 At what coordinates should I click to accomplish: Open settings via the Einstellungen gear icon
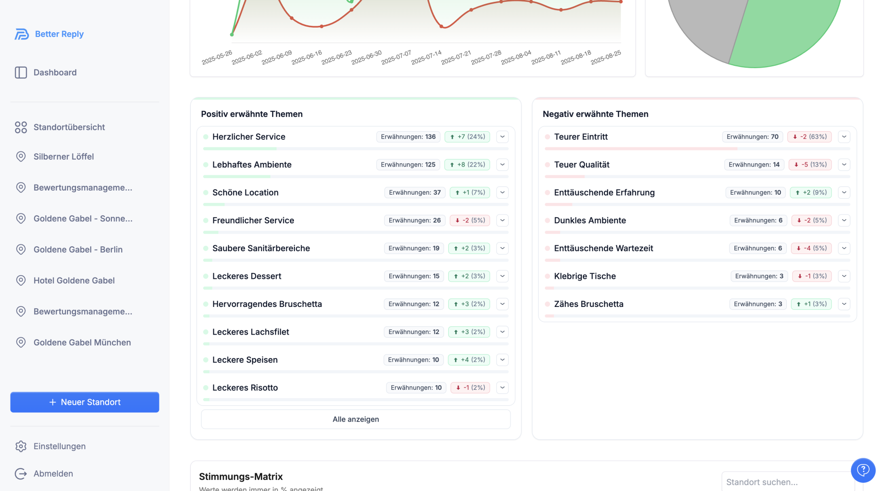21,446
